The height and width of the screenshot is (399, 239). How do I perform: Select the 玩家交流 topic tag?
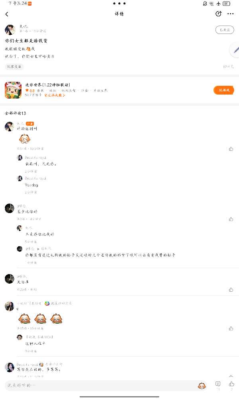[x=14, y=67]
